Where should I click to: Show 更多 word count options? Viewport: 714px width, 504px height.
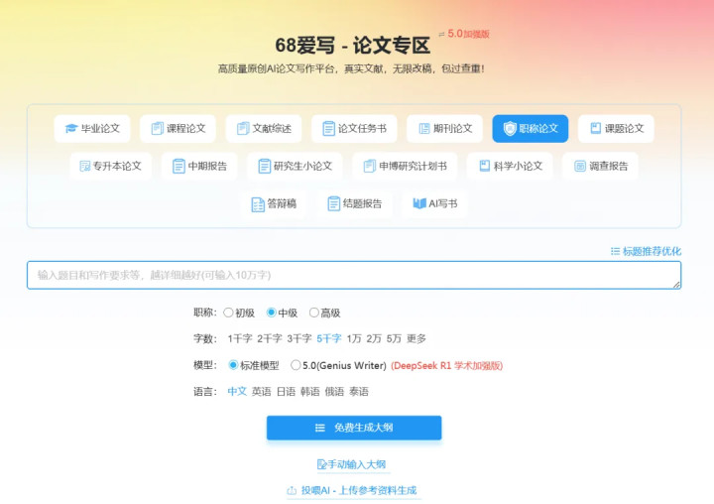click(416, 338)
